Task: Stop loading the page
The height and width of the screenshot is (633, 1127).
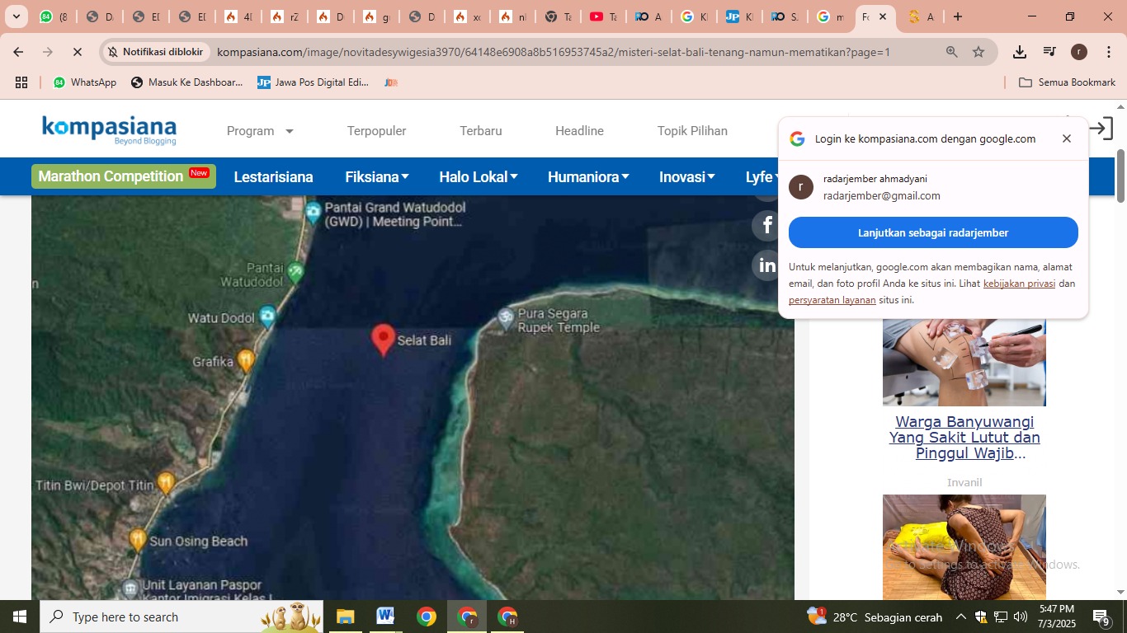Action: [x=77, y=52]
